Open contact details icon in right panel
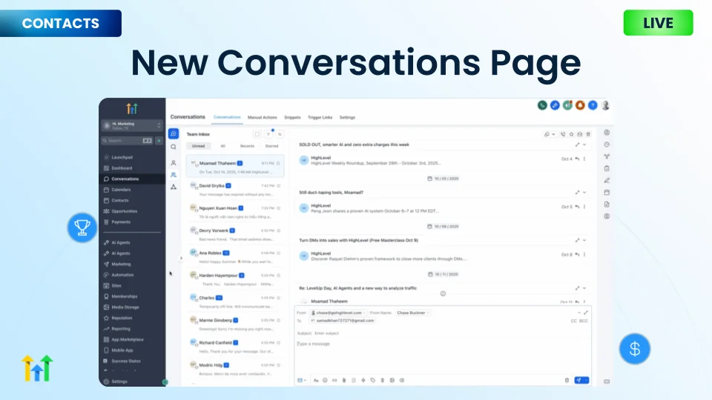The height and width of the screenshot is (400, 712). coord(607,133)
